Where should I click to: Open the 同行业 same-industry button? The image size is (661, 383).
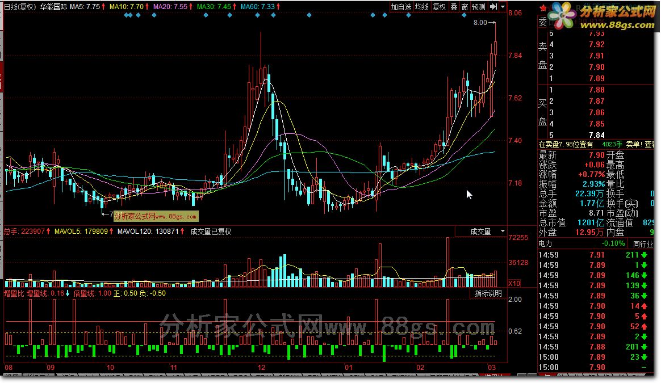pos(643,243)
